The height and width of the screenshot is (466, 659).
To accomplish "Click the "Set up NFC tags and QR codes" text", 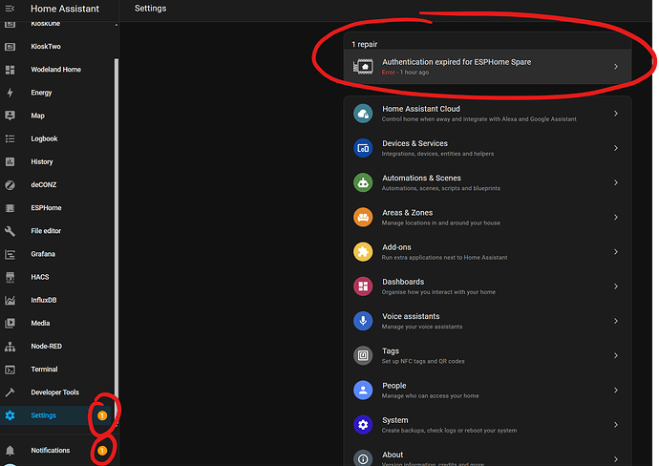I will coord(423,361).
